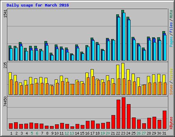Click day label 24 on x-axis
This screenshot has height=137, width=175.
128,133
